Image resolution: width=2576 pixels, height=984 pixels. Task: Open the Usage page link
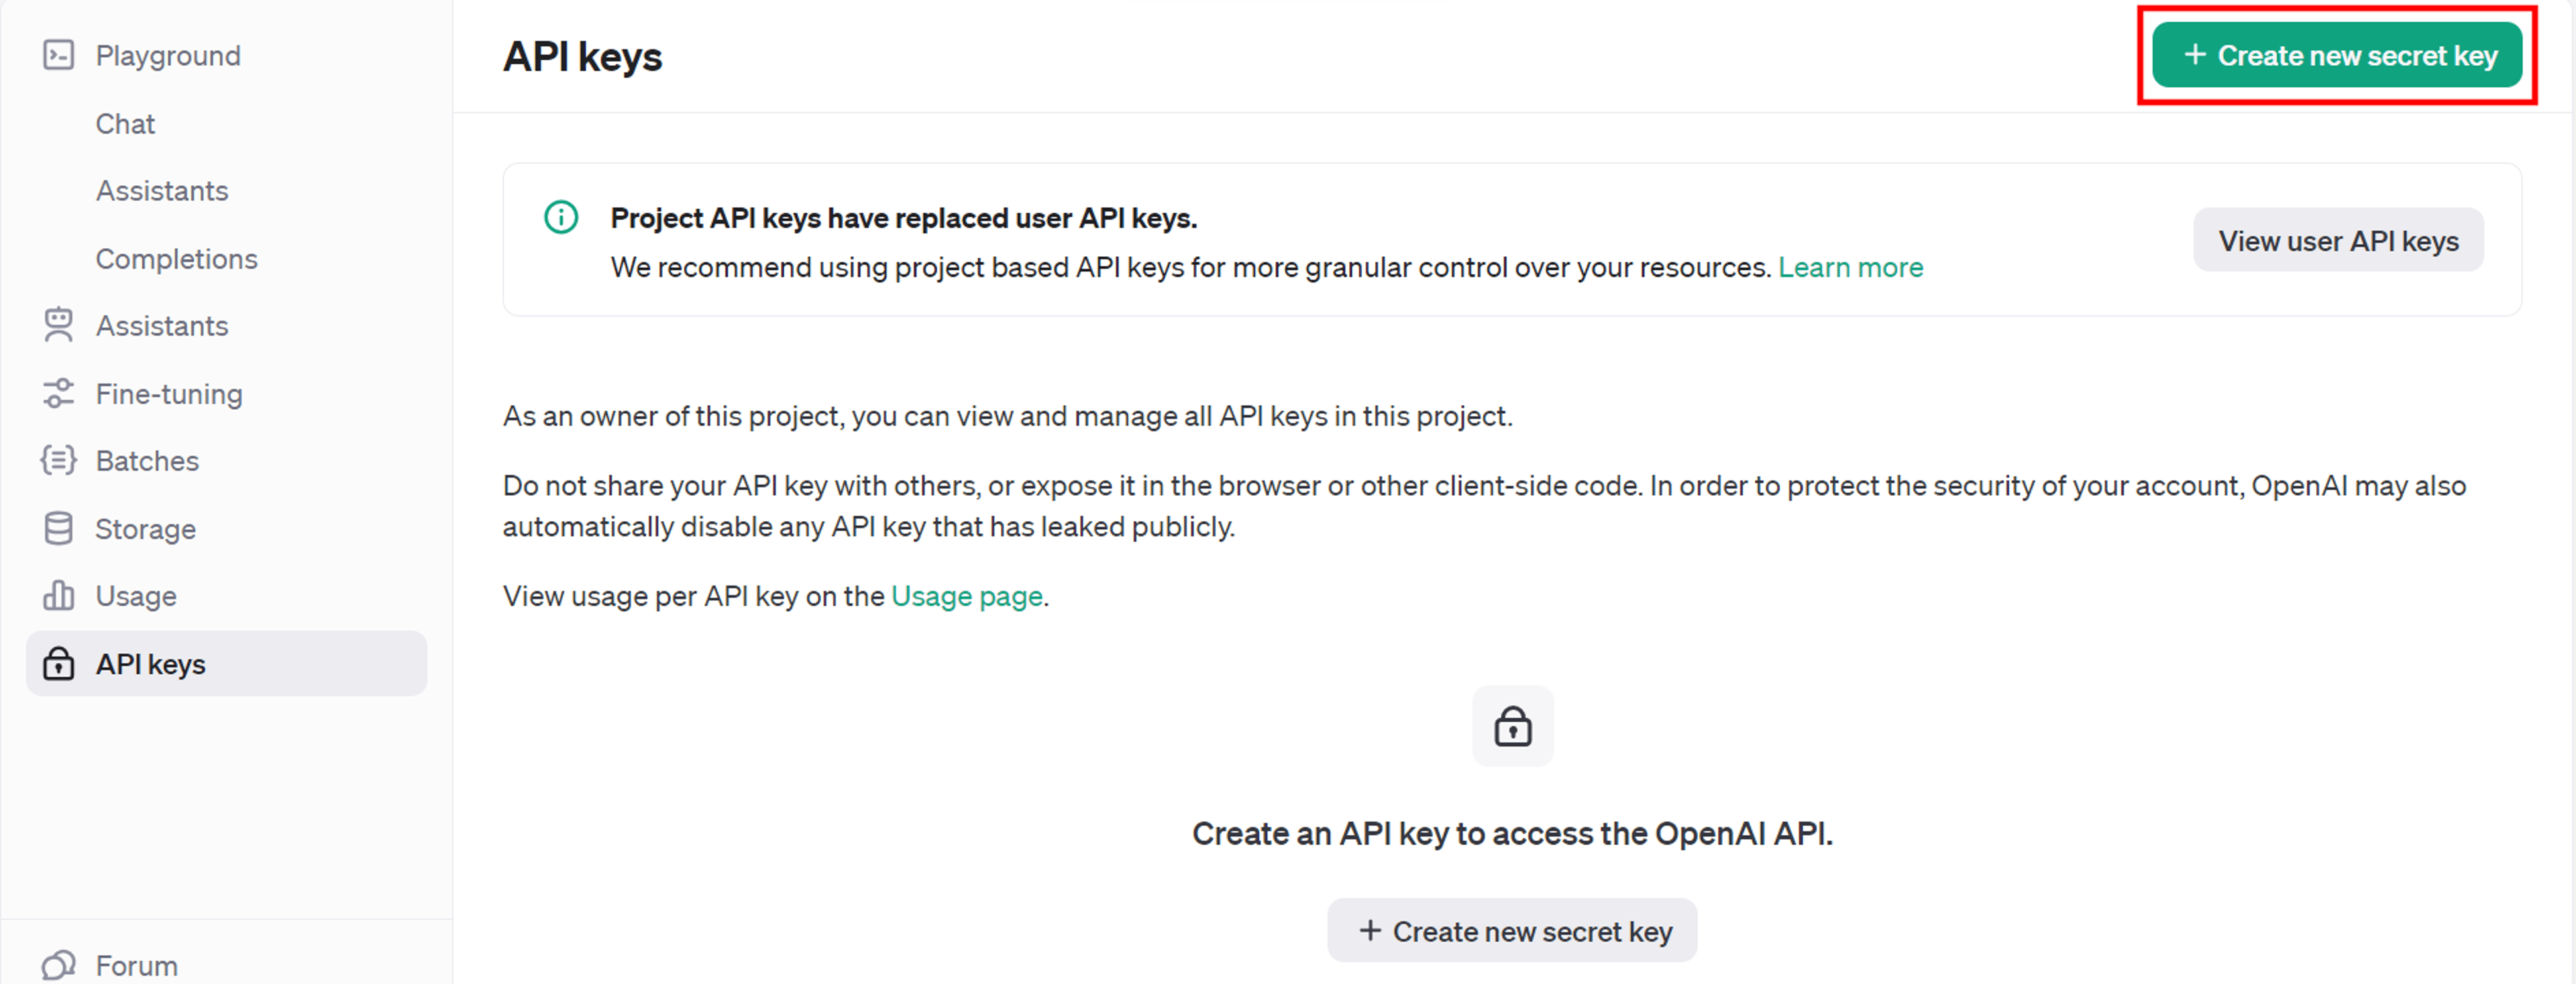click(966, 596)
